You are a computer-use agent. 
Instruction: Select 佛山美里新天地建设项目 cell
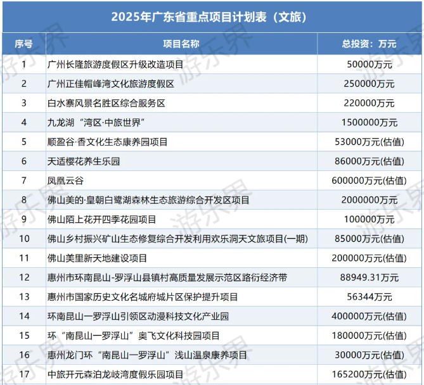pyautogui.click(x=181, y=258)
